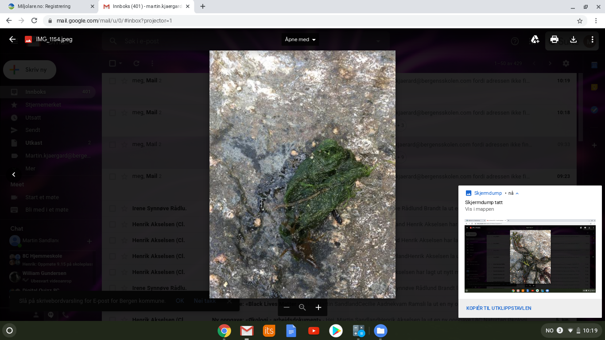Go back in browser history
The image size is (605, 340).
coord(9,21)
